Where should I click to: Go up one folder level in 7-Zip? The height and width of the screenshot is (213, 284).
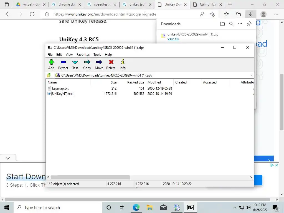pos(49,75)
